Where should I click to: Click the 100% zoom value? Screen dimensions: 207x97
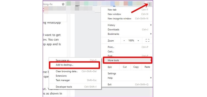pos(131,41)
